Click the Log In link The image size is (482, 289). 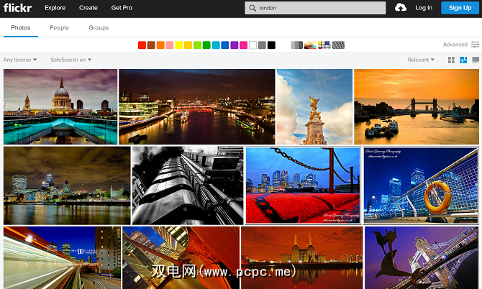424,8
